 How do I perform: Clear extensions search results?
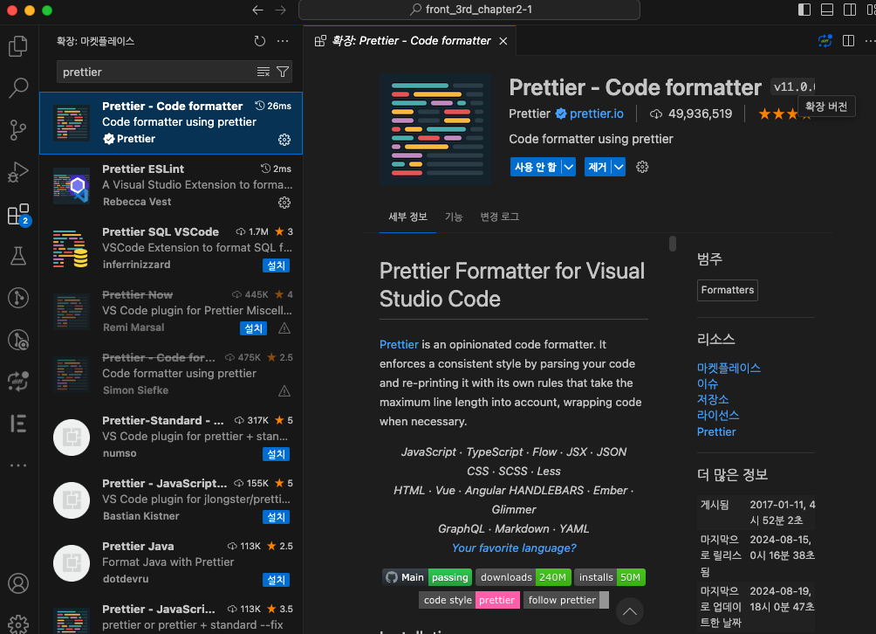point(263,72)
